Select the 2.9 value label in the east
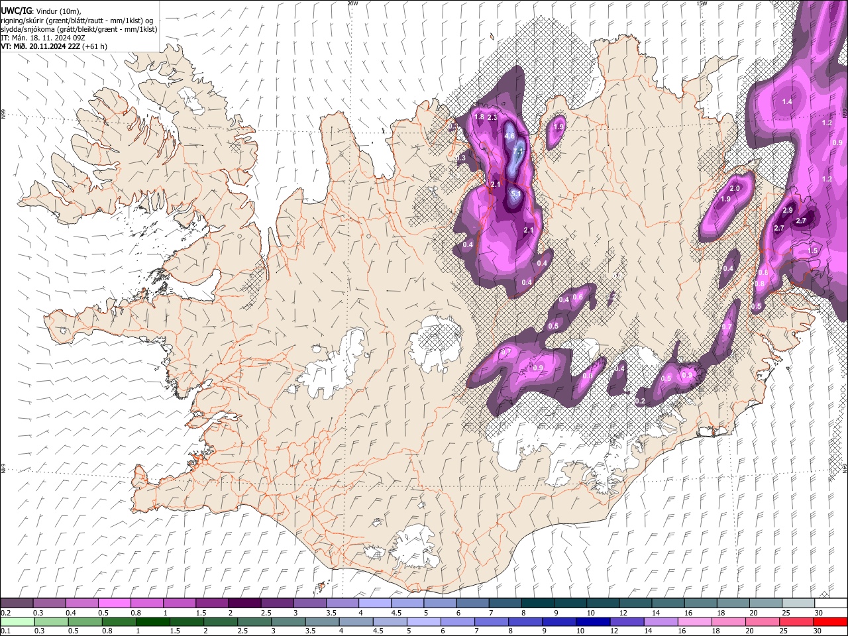Screen dimensions: 848x636 click(788, 210)
